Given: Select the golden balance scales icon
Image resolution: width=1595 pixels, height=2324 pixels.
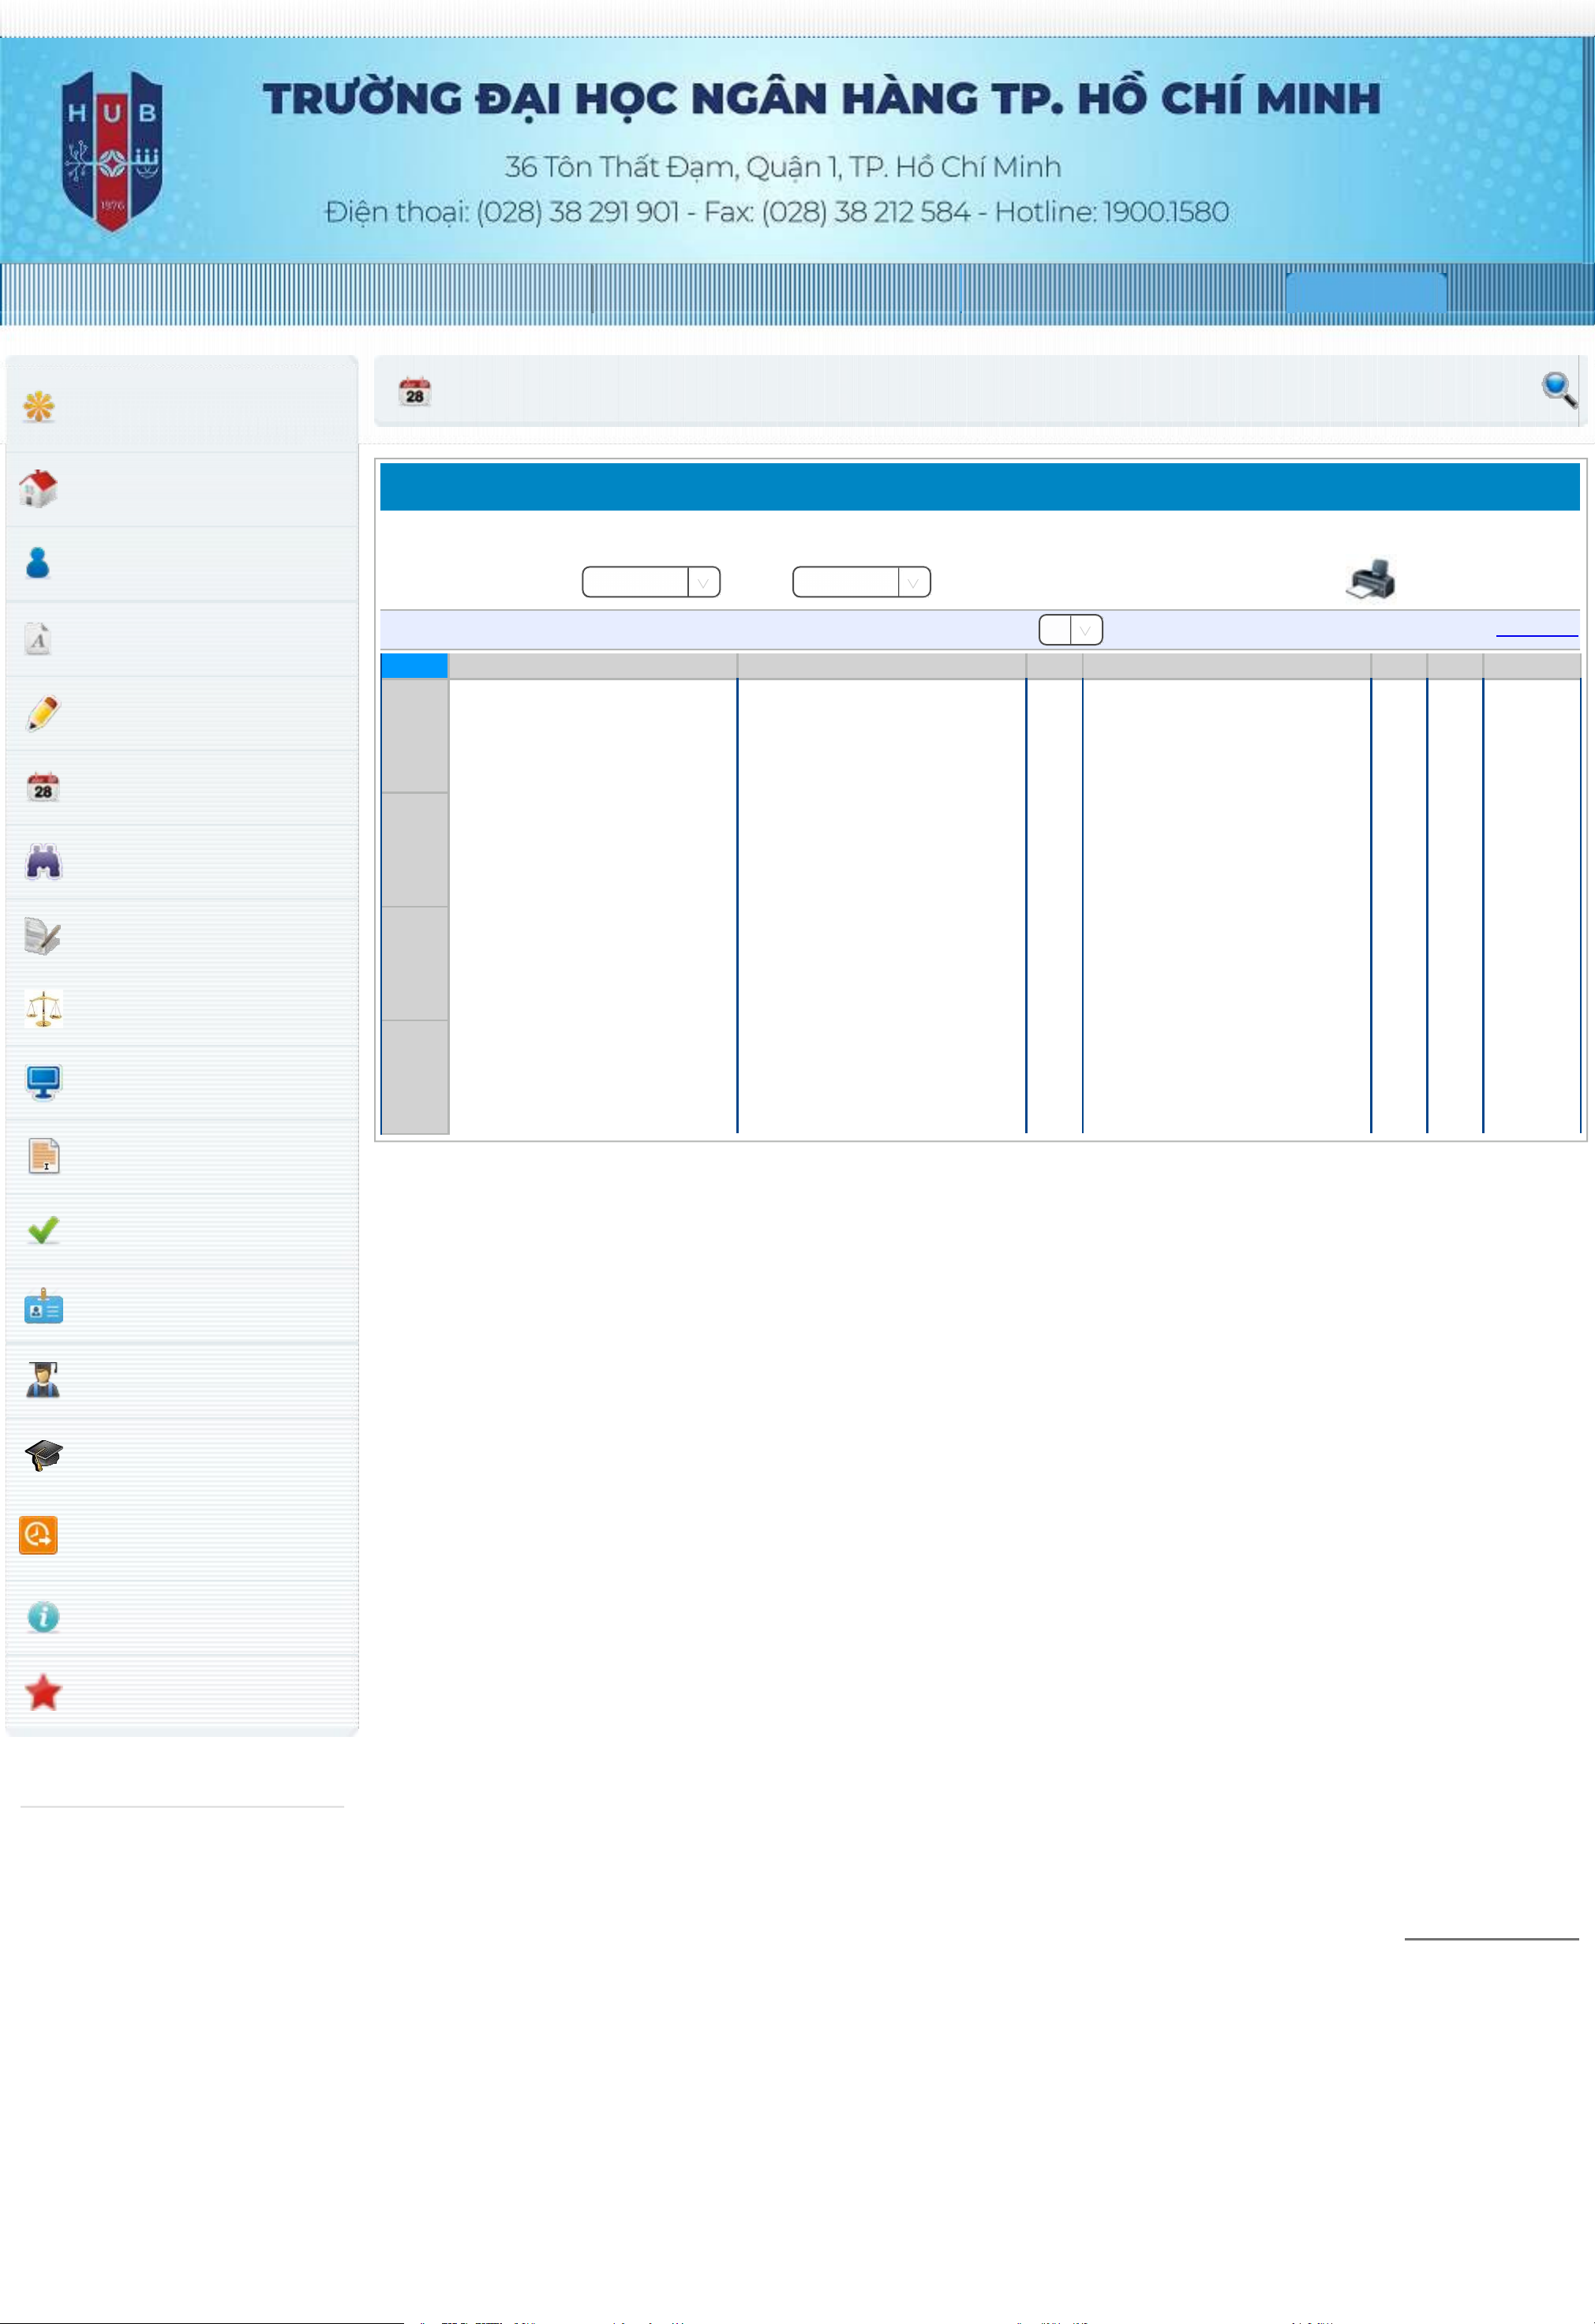Looking at the screenshot, I should click(43, 1008).
